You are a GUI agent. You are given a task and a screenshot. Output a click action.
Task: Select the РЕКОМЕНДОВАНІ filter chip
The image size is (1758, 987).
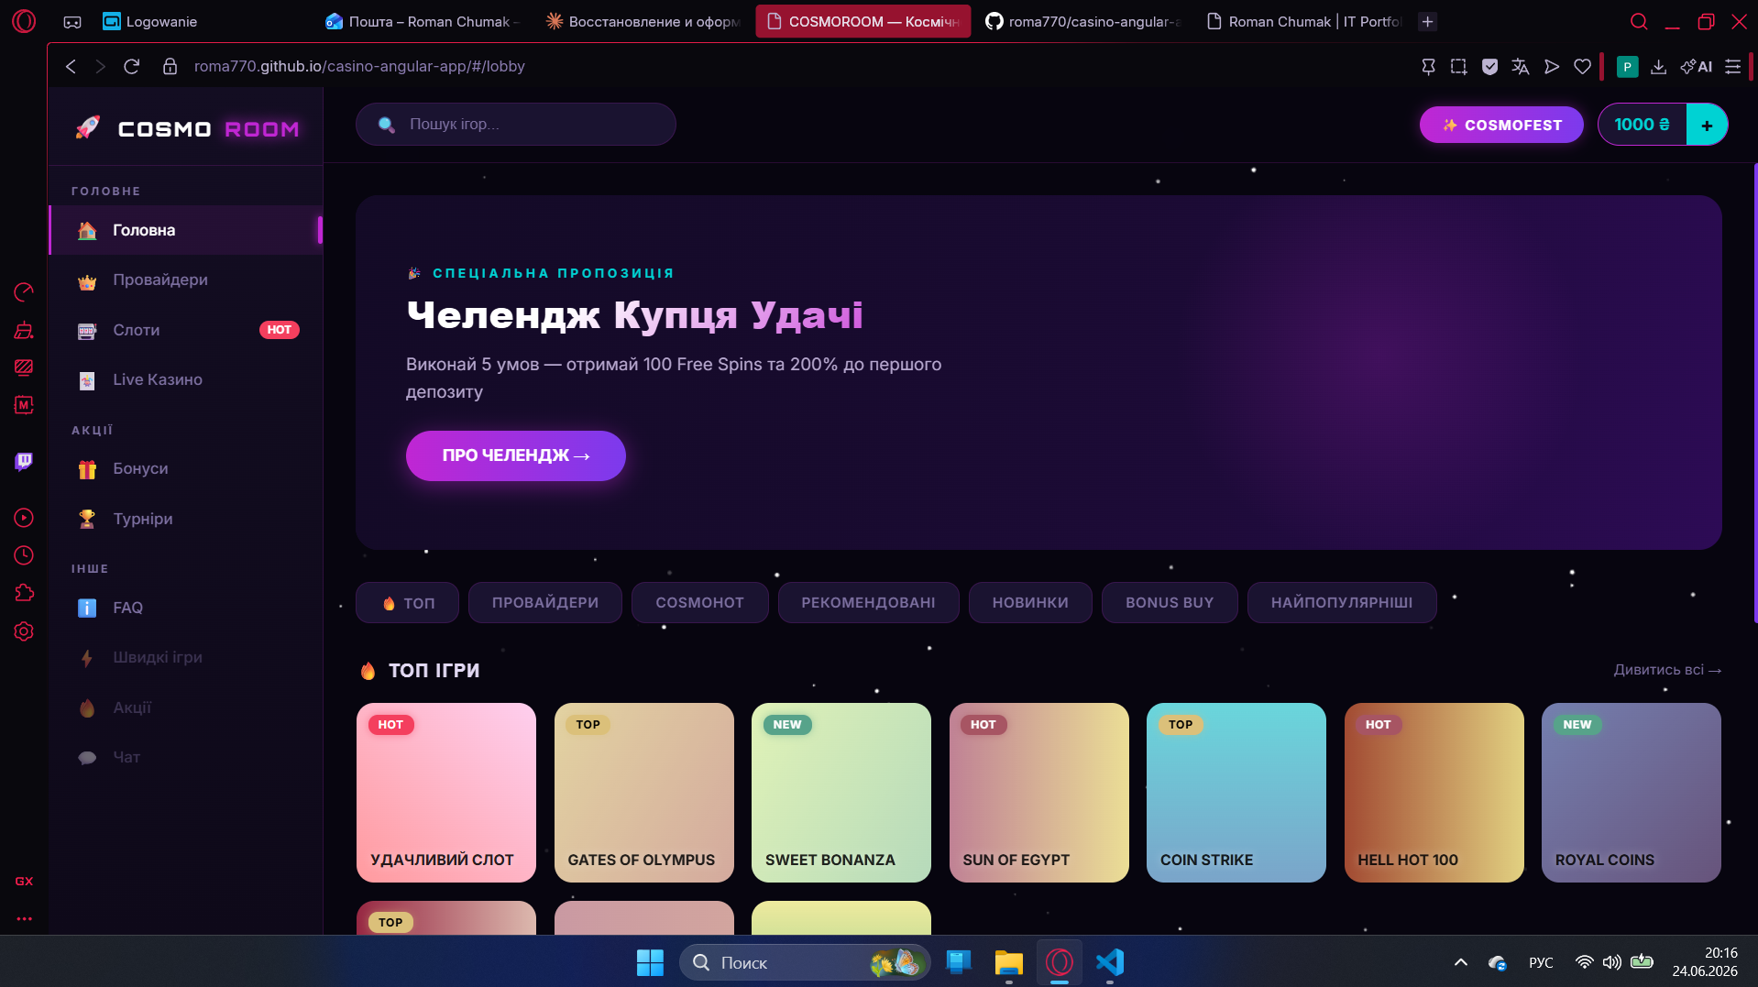(x=869, y=603)
